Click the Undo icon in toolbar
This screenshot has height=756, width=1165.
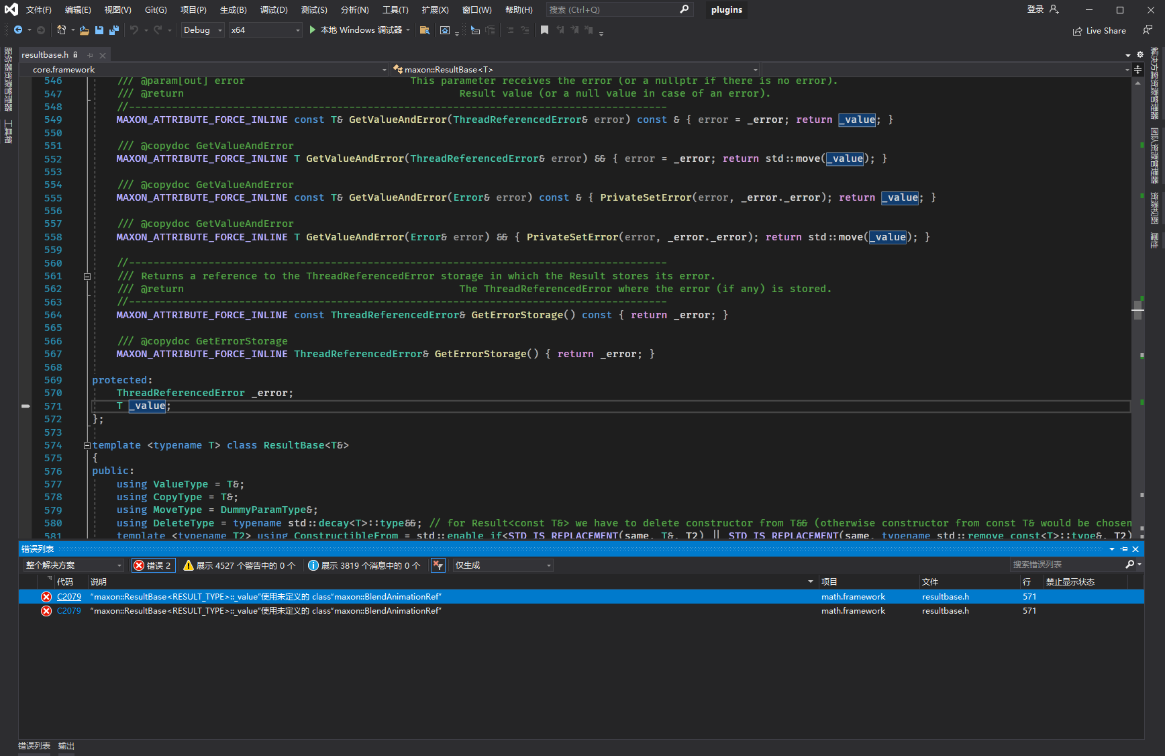(134, 30)
